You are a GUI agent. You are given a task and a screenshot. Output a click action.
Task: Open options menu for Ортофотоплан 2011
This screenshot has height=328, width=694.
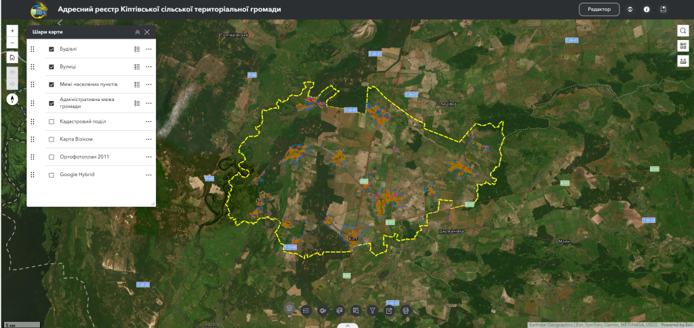(x=148, y=157)
